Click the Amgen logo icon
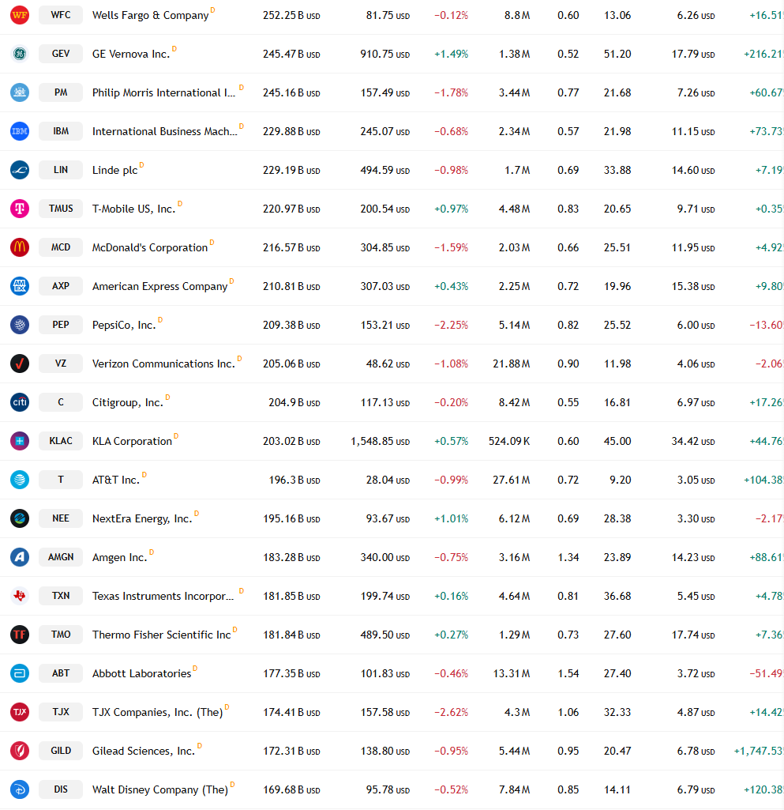 20,557
